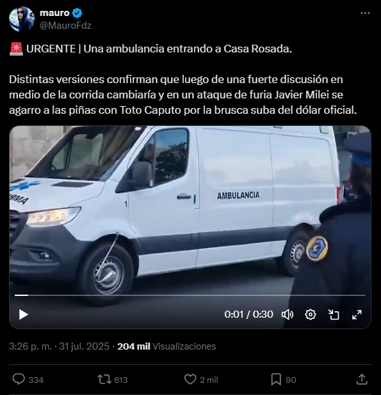Click the video thumbnail of the ambulance
This screenshot has width=381, height=395.
(190, 209)
